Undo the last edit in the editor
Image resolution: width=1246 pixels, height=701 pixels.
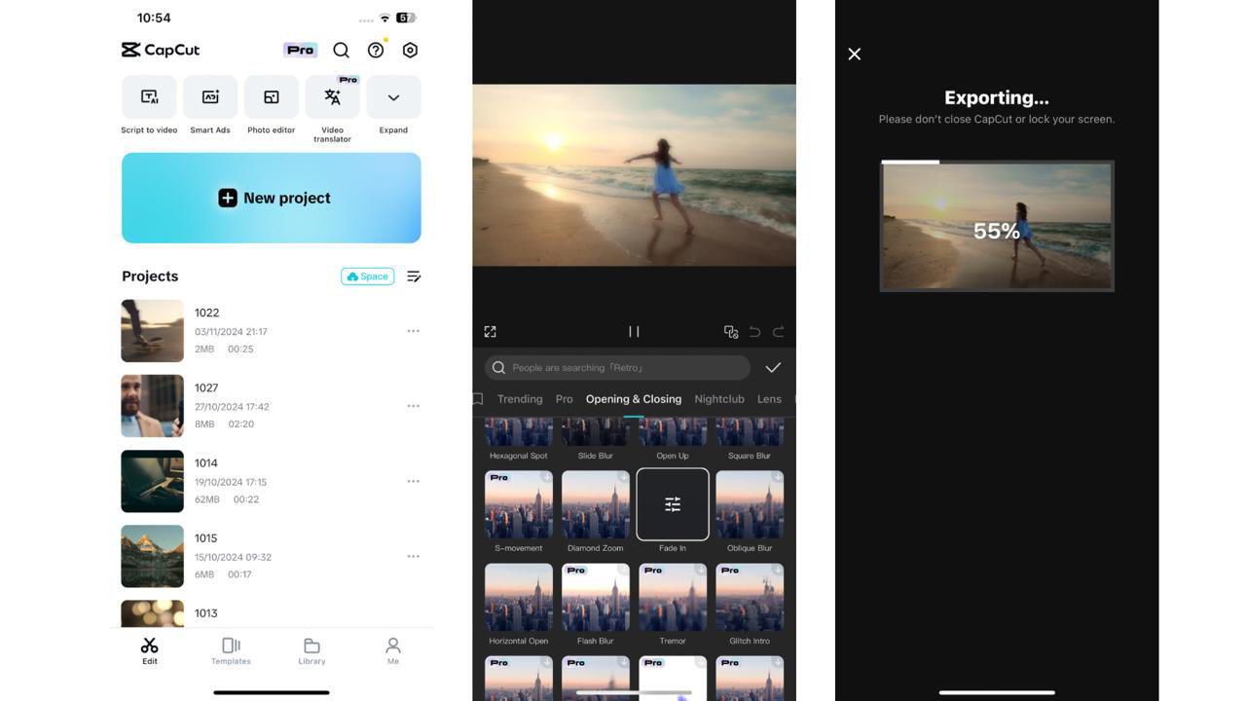(754, 331)
